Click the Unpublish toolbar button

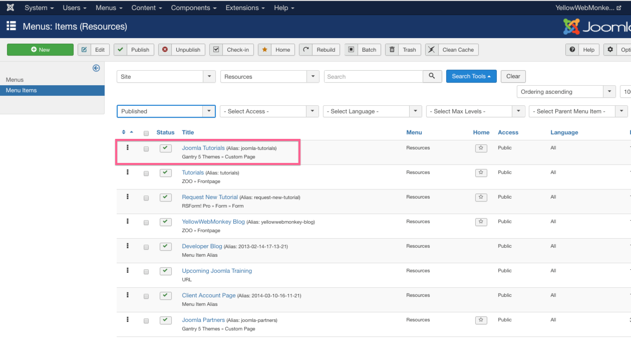tap(182, 50)
